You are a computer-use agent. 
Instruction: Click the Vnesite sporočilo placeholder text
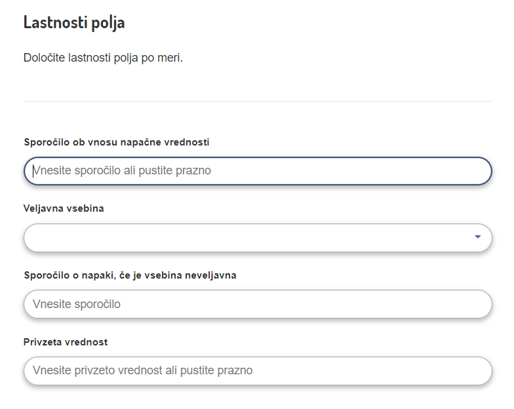(77, 304)
